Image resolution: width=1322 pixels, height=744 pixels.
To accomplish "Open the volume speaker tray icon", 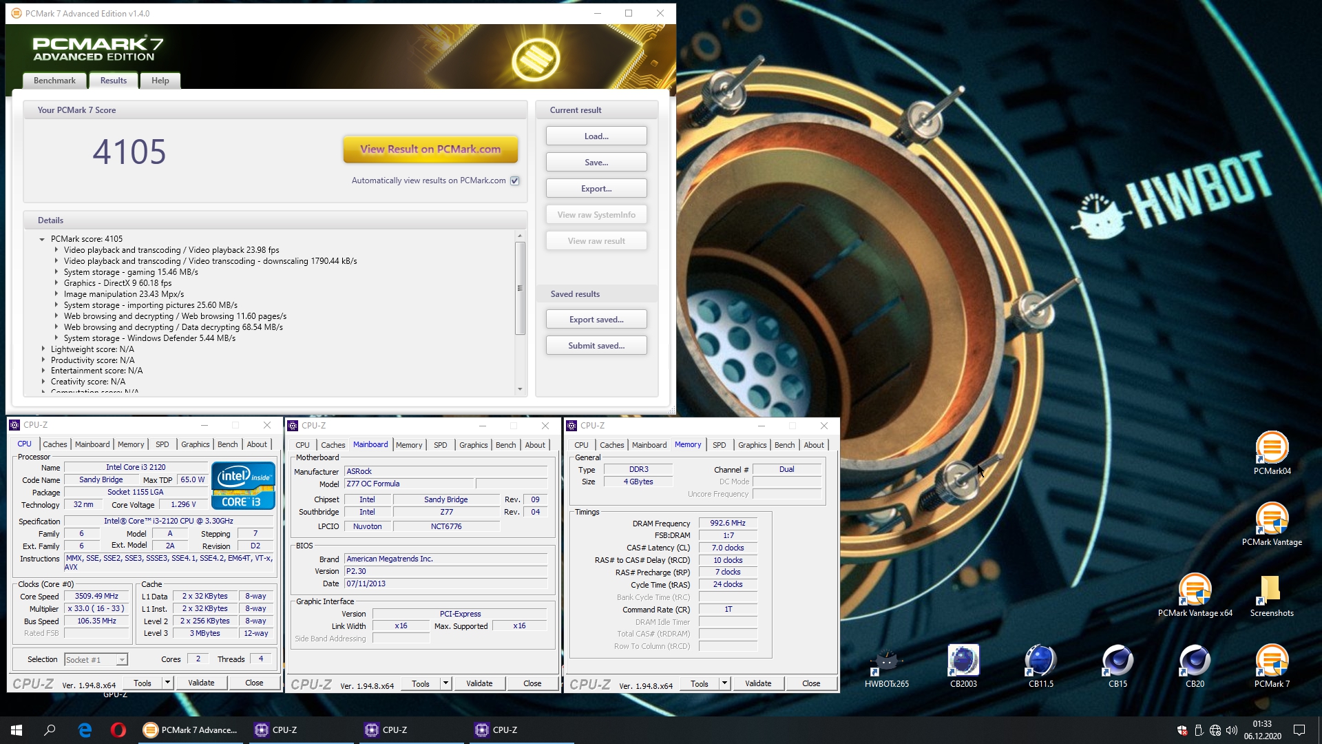I will point(1231,730).
